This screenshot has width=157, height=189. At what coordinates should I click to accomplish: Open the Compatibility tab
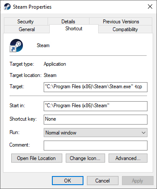point(125,29)
